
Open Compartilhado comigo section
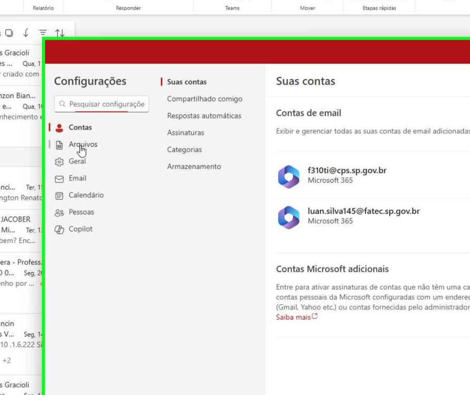tap(204, 99)
